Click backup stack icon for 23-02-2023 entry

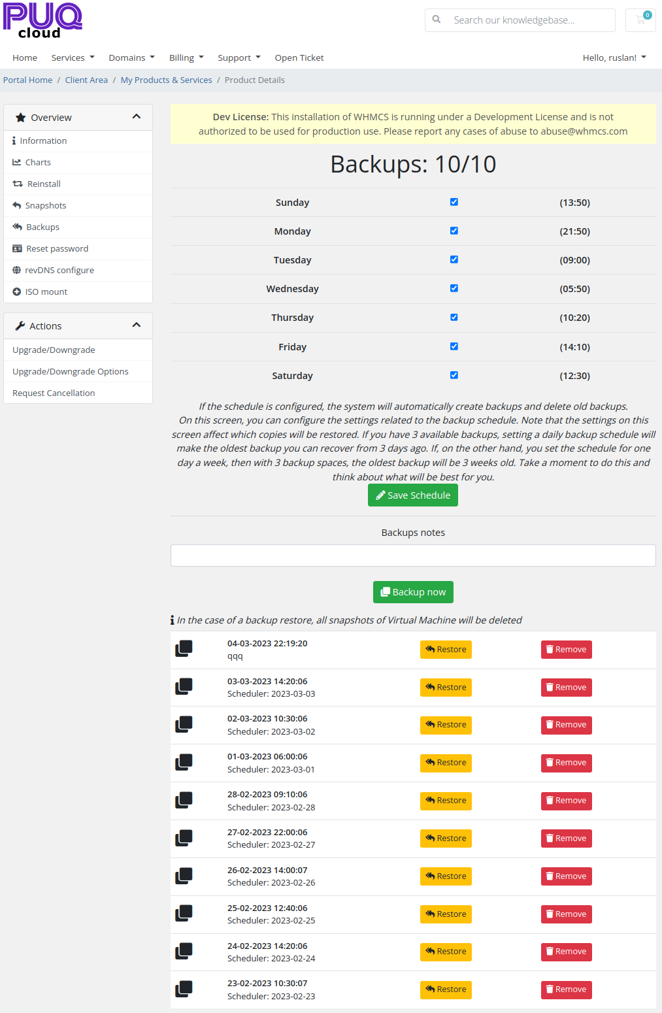(184, 989)
